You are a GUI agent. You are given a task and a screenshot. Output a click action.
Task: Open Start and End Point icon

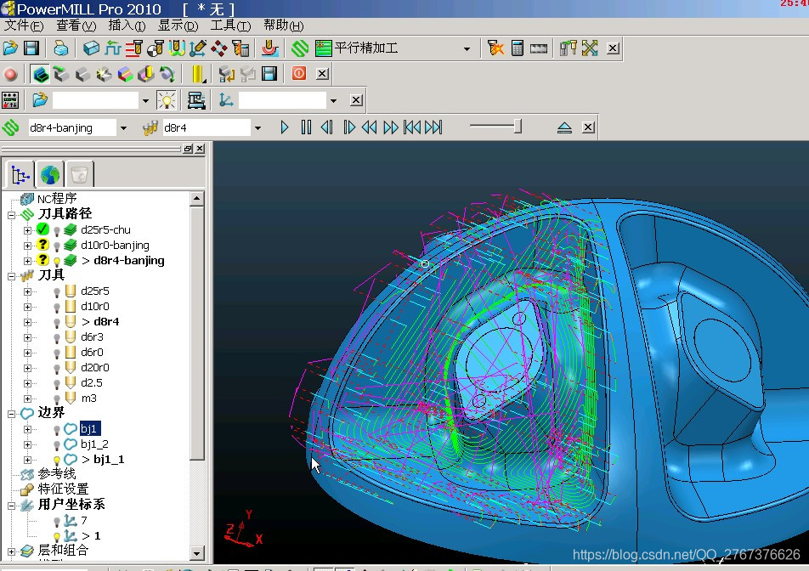tap(156, 48)
